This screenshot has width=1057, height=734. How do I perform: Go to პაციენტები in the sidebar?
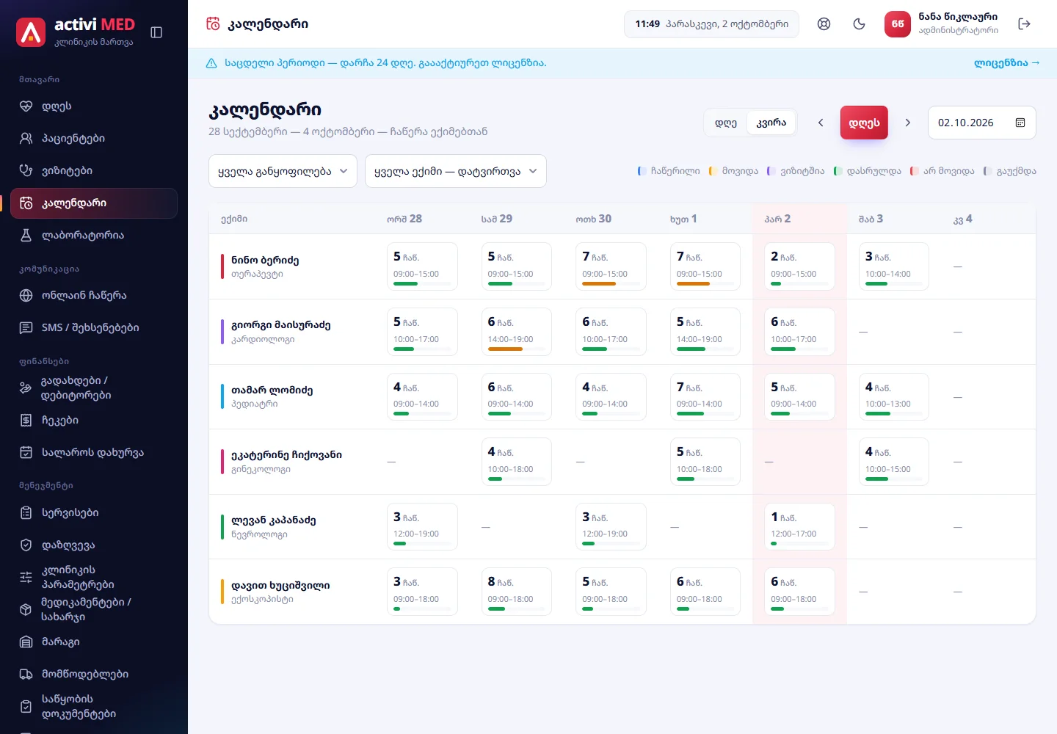pyautogui.click(x=94, y=139)
